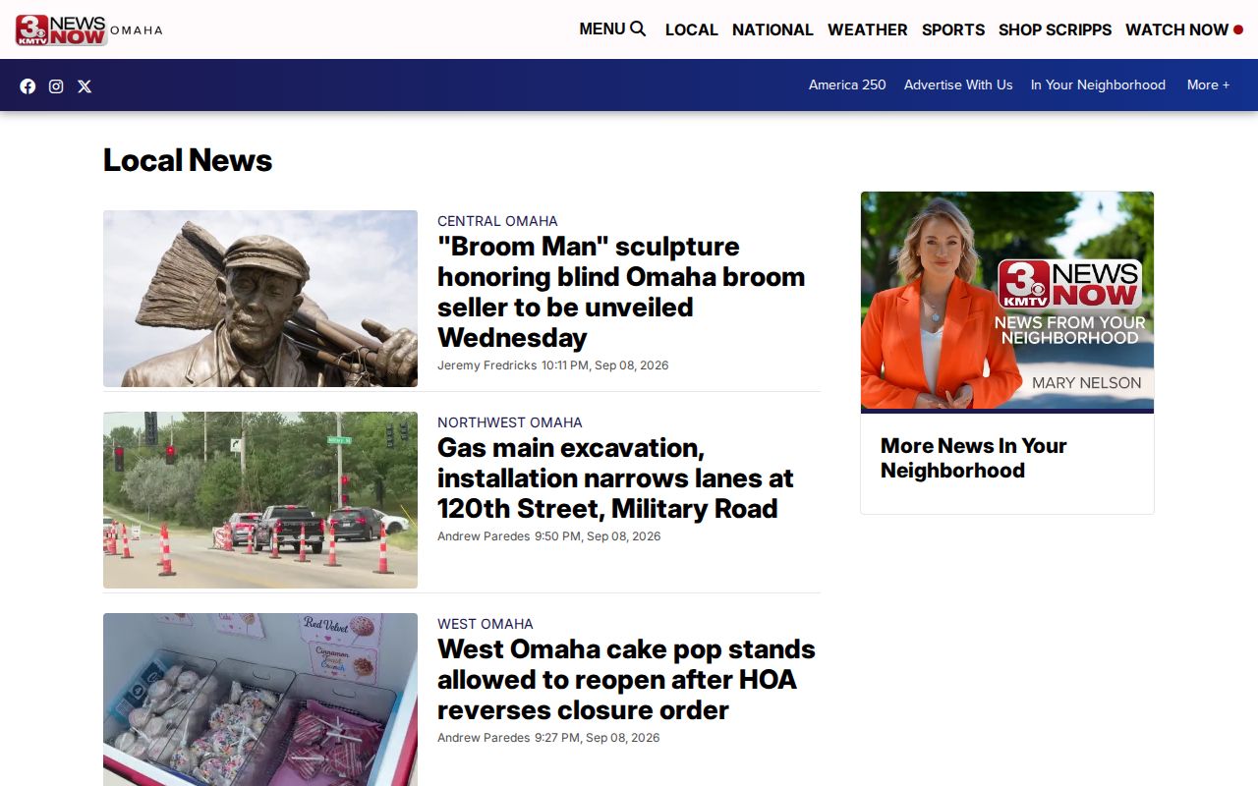Click the Local News page heading

188,160
